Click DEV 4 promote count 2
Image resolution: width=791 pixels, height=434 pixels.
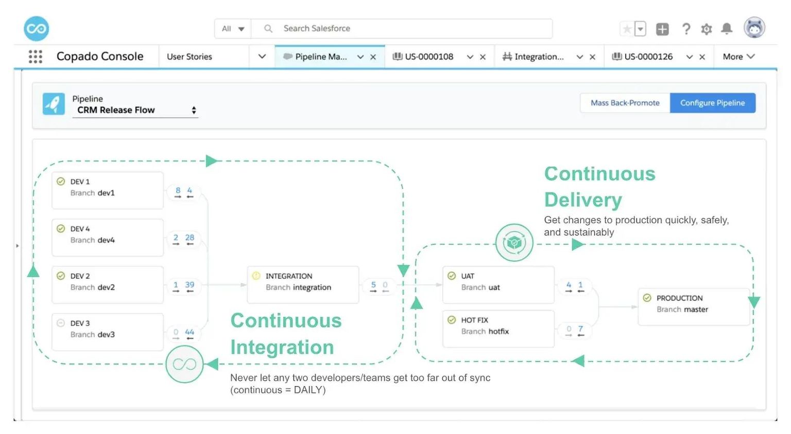(176, 240)
